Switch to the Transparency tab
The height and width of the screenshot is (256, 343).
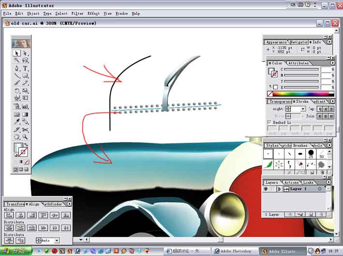point(280,101)
